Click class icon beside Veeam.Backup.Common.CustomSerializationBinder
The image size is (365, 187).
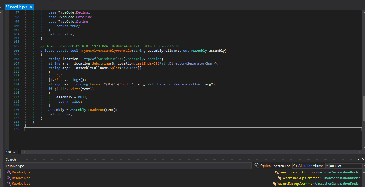point(279,178)
